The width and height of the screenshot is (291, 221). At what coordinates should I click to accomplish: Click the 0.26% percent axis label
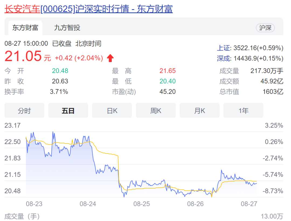click(274, 142)
